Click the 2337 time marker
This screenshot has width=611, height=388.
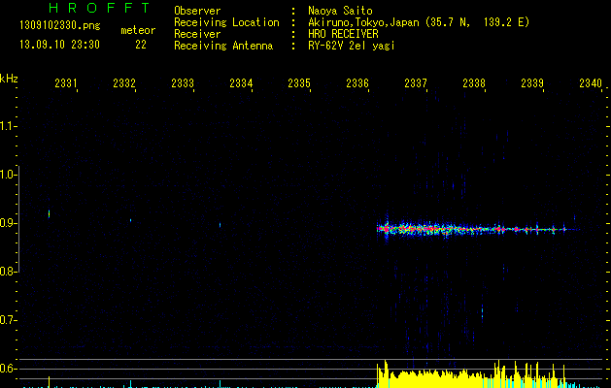point(416,84)
